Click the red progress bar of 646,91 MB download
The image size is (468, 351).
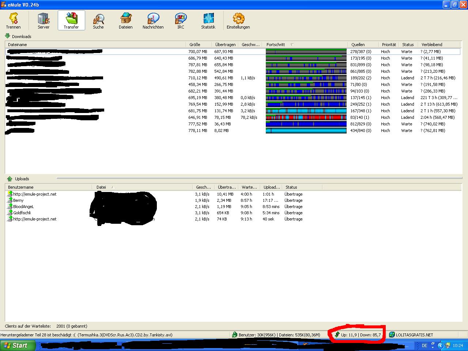[306, 117]
